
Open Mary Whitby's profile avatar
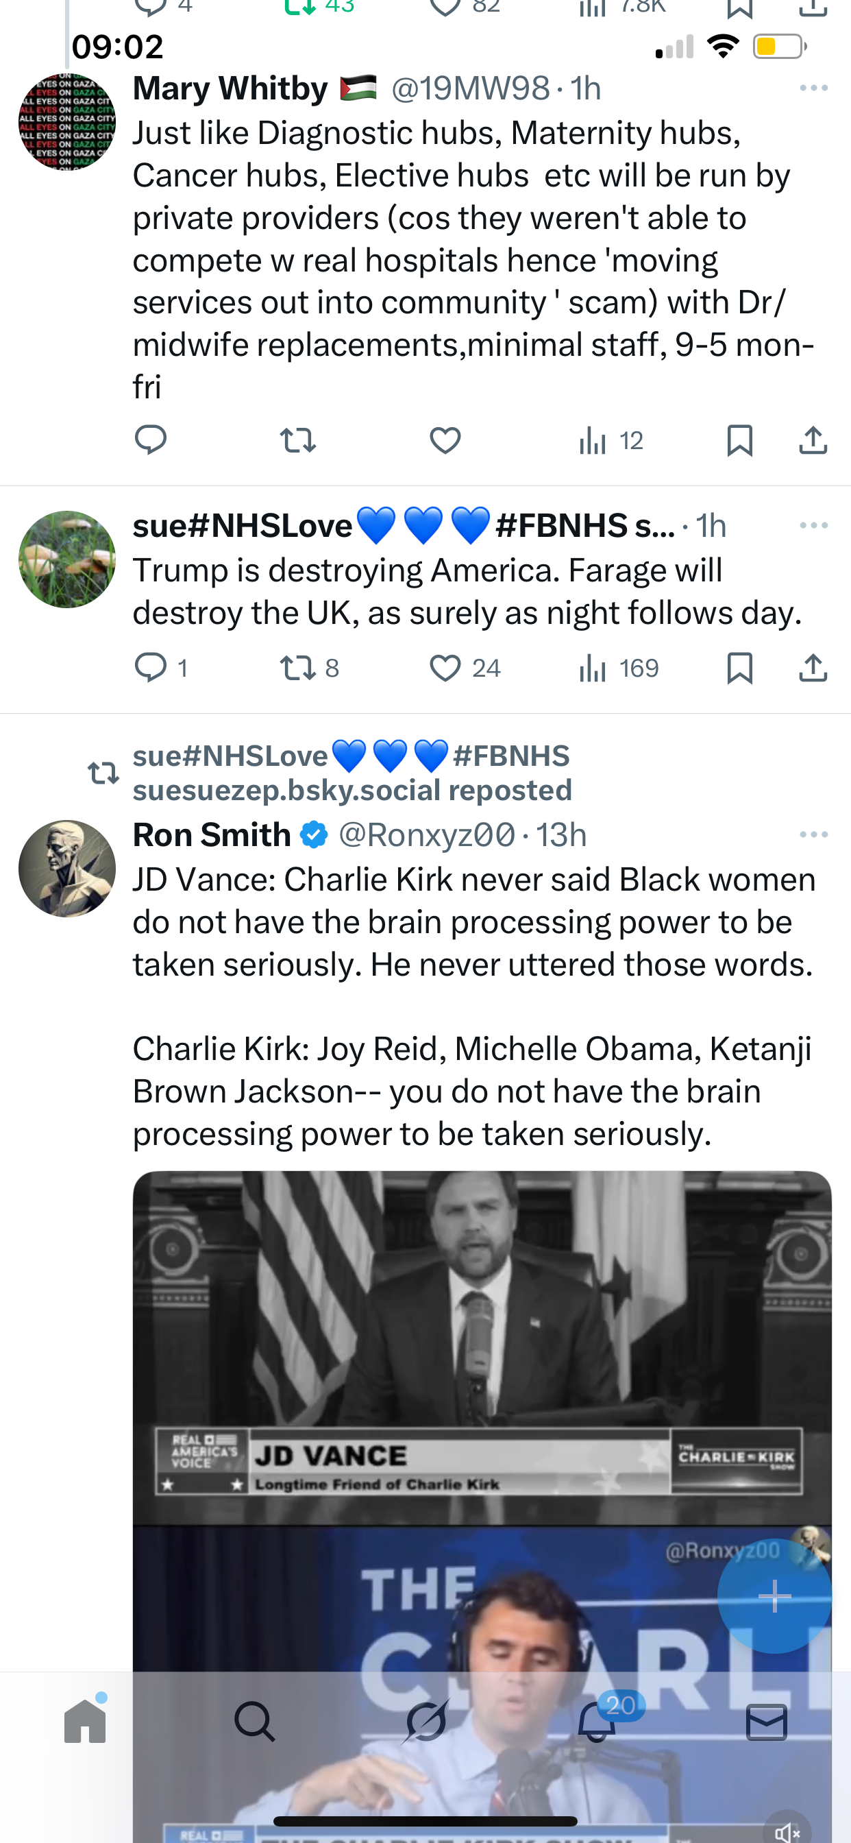pos(67,121)
